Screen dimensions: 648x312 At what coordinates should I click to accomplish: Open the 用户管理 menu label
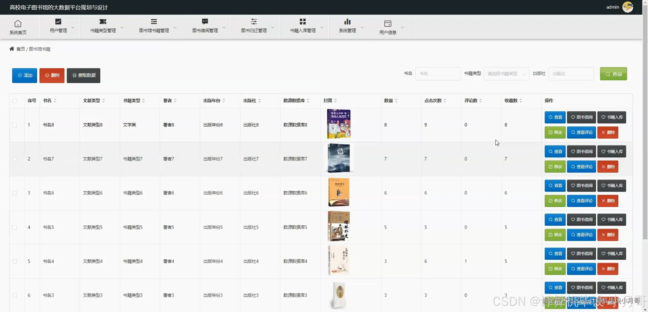[58, 31]
